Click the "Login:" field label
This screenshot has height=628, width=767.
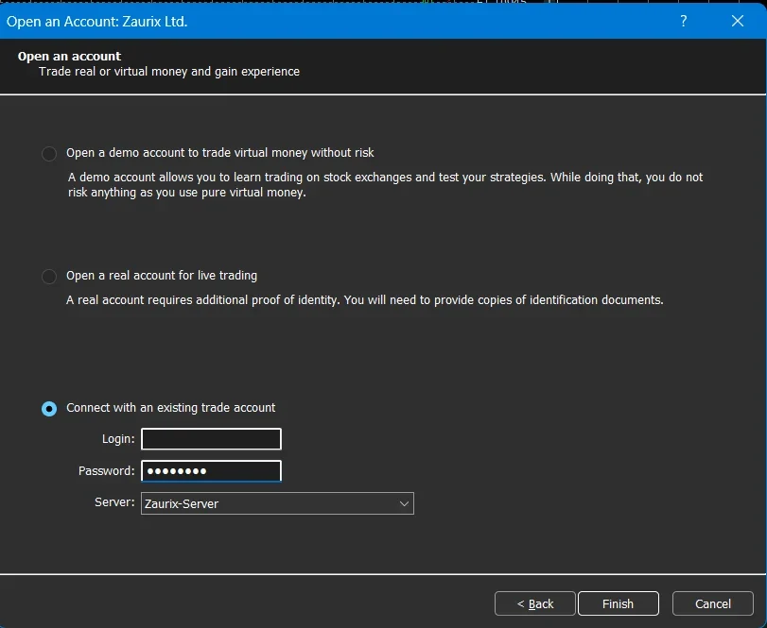(118, 439)
